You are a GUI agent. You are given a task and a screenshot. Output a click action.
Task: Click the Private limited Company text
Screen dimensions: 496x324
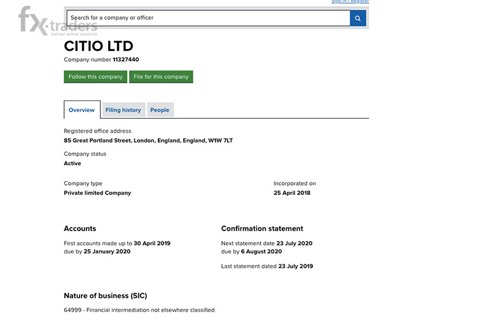pyautogui.click(x=97, y=193)
